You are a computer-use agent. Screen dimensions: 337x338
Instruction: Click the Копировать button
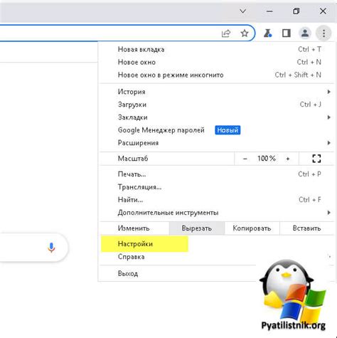point(252,228)
